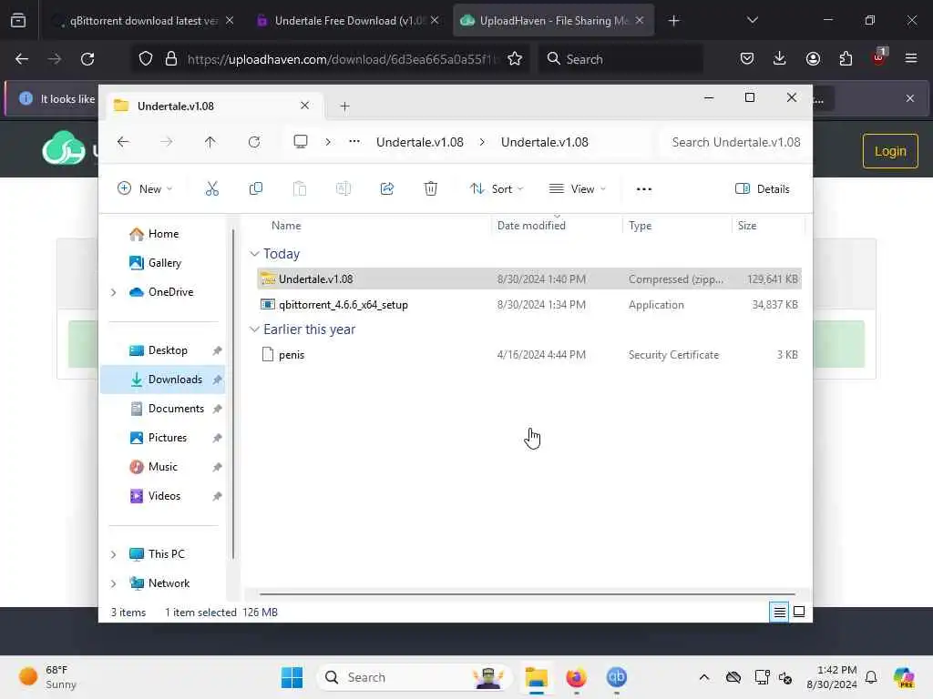This screenshot has height=699, width=933.
Task: Collapse the Today group
Action: click(x=254, y=254)
